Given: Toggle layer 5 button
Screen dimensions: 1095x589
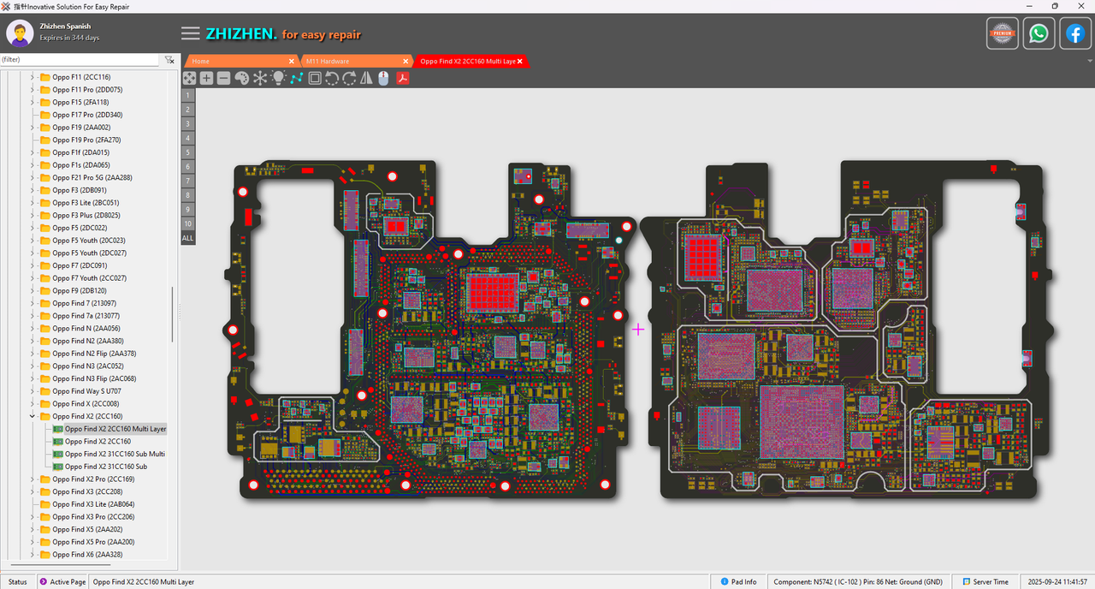Looking at the screenshot, I should pyautogui.click(x=188, y=152).
